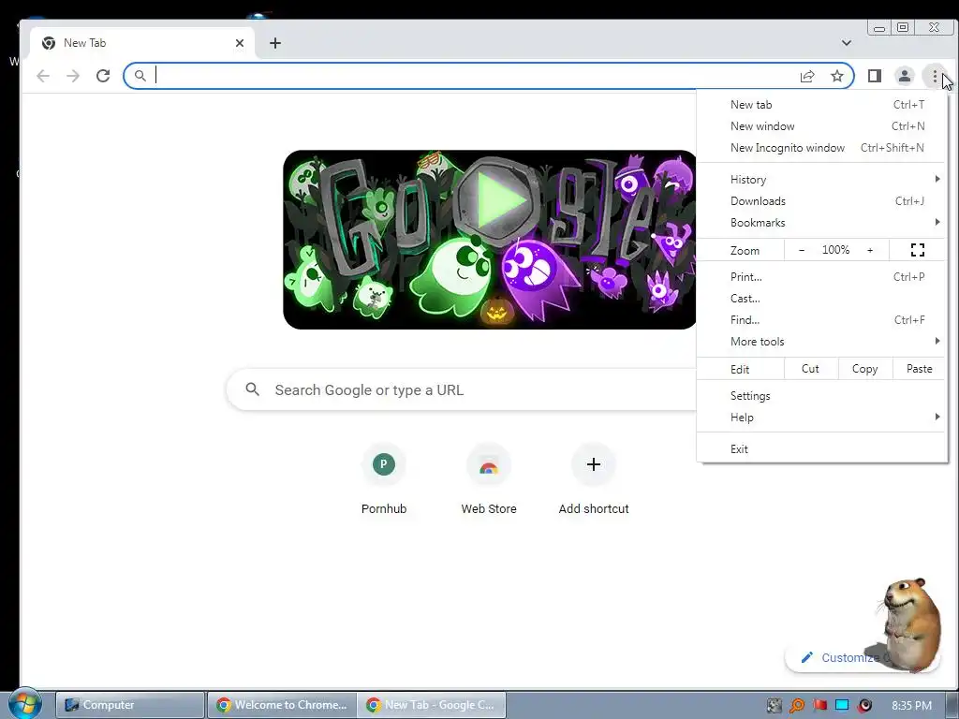Click the forward navigation arrow
Screen dimensions: 959x719
coord(73,76)
